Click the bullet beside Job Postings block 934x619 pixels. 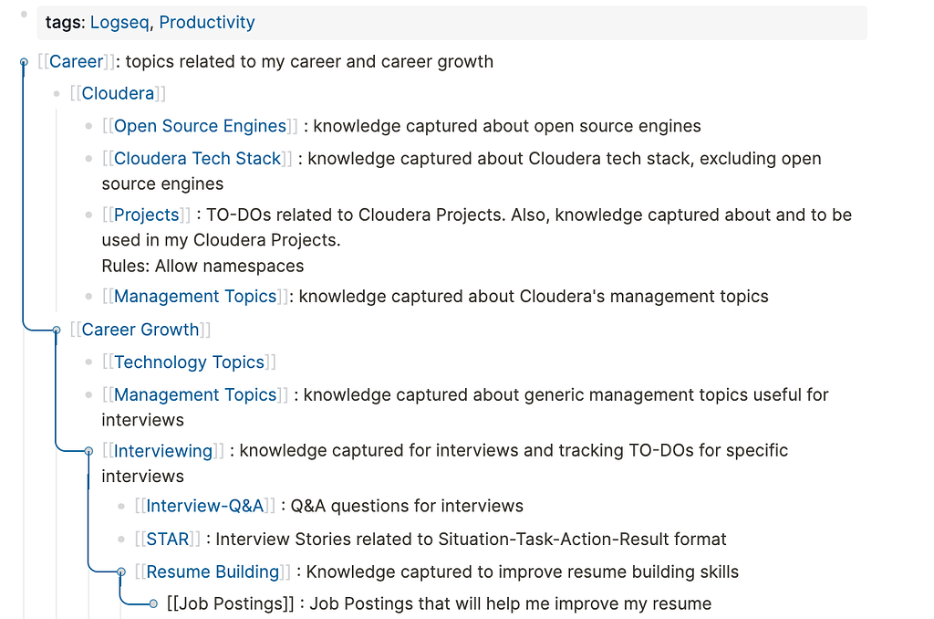point(153,603)
